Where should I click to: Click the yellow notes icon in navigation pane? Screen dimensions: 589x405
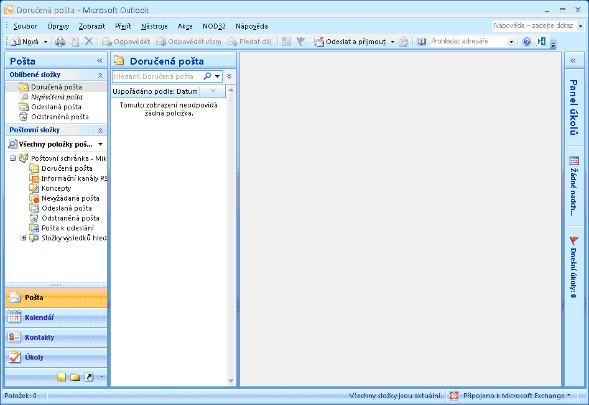[62, 377]
